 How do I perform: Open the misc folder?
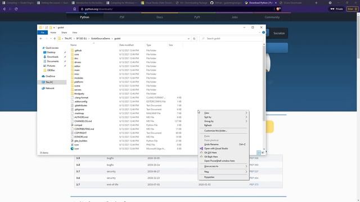coord(76,74)
